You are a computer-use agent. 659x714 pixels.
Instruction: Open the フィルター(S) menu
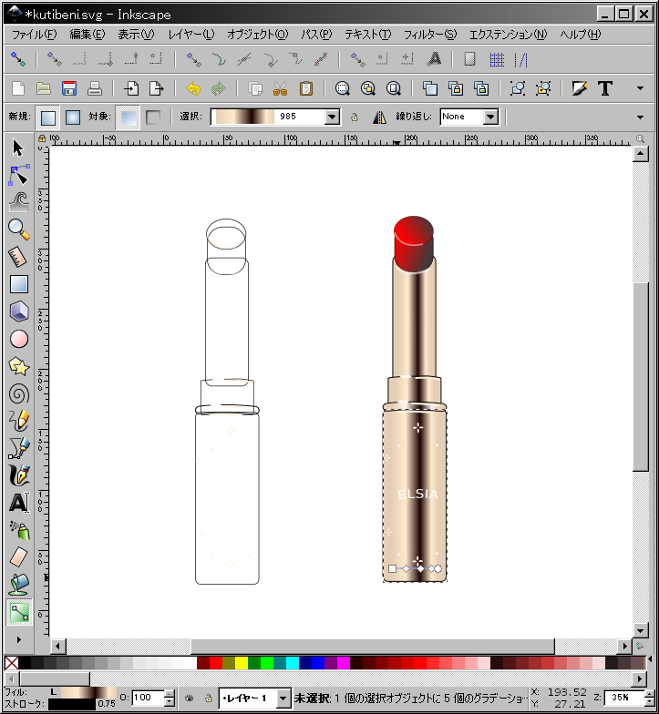[430, 35]
